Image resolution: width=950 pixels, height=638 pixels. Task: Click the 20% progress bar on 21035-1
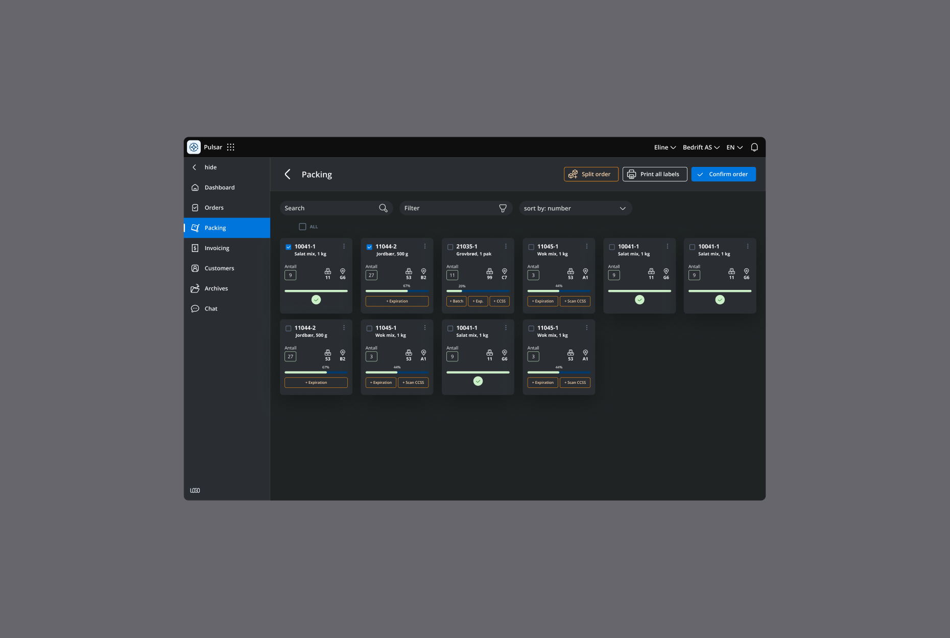478,291
